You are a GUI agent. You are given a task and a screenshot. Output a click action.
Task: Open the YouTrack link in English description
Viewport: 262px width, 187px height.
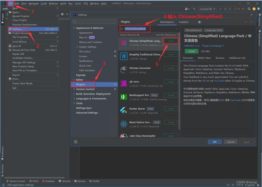tap(219, 81)
